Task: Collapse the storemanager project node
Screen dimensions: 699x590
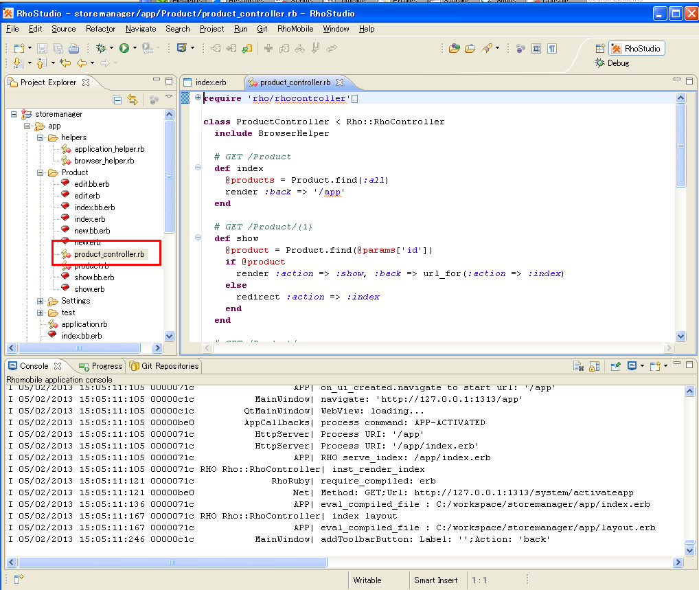Action: (x=14, y=115)
